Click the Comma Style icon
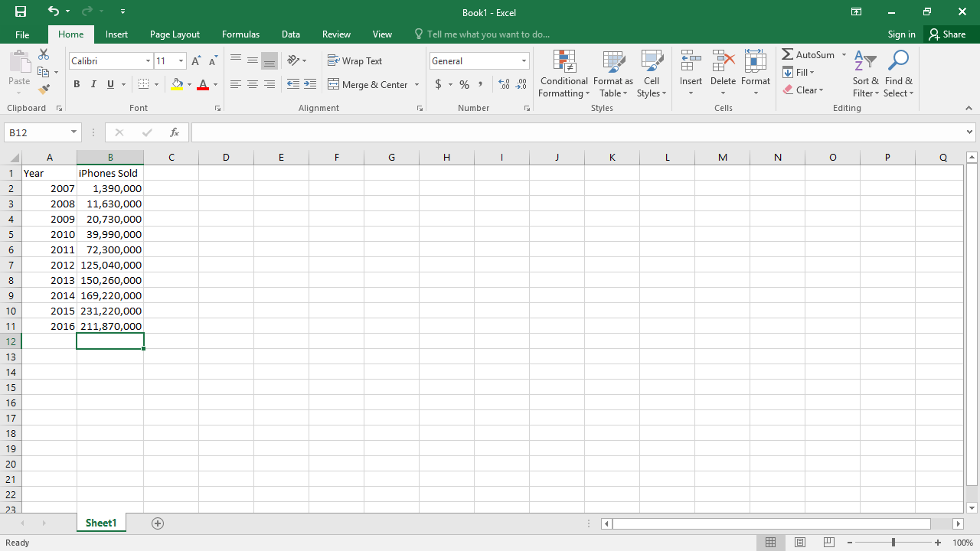Viewport: 980px width, 551px height. (480, 84)
